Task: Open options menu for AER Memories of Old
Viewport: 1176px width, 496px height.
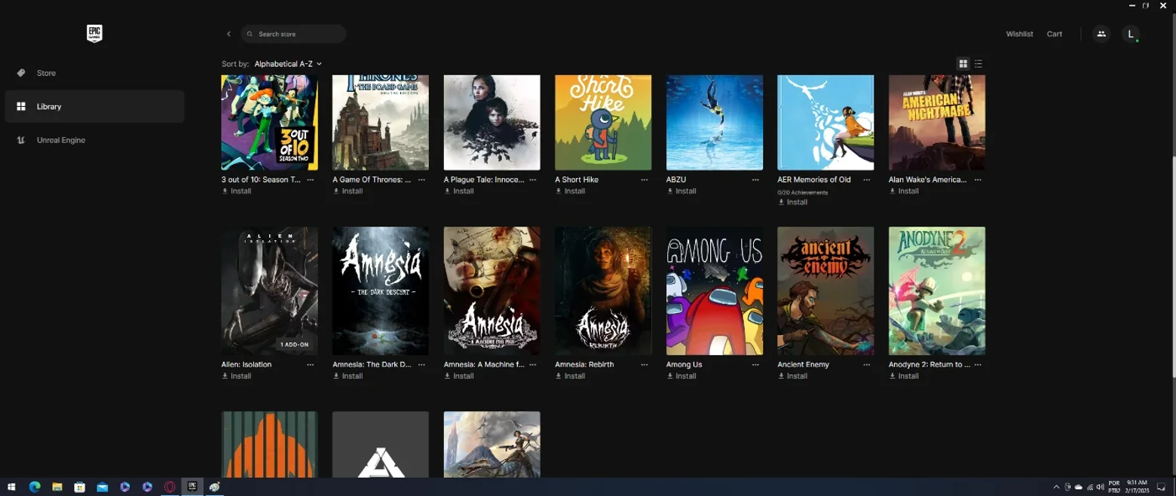Action: (867, 180)
